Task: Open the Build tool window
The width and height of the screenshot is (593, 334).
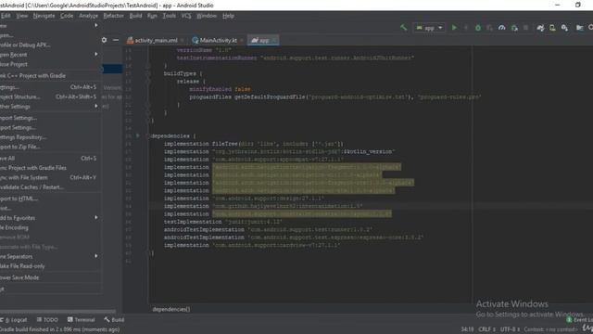Action: 114,320
